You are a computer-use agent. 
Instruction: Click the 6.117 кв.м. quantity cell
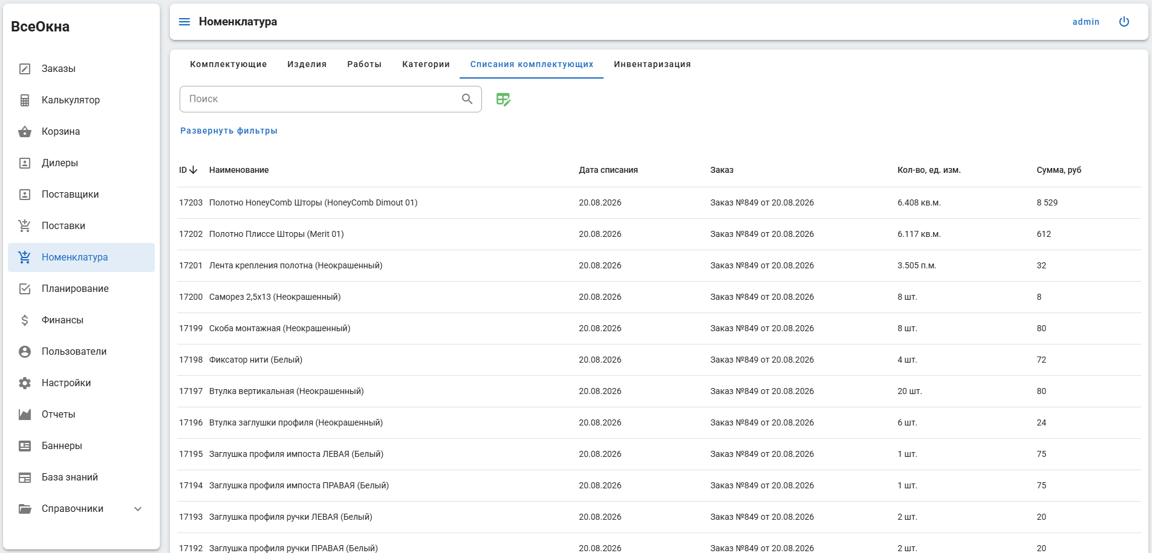click(919, 234)
